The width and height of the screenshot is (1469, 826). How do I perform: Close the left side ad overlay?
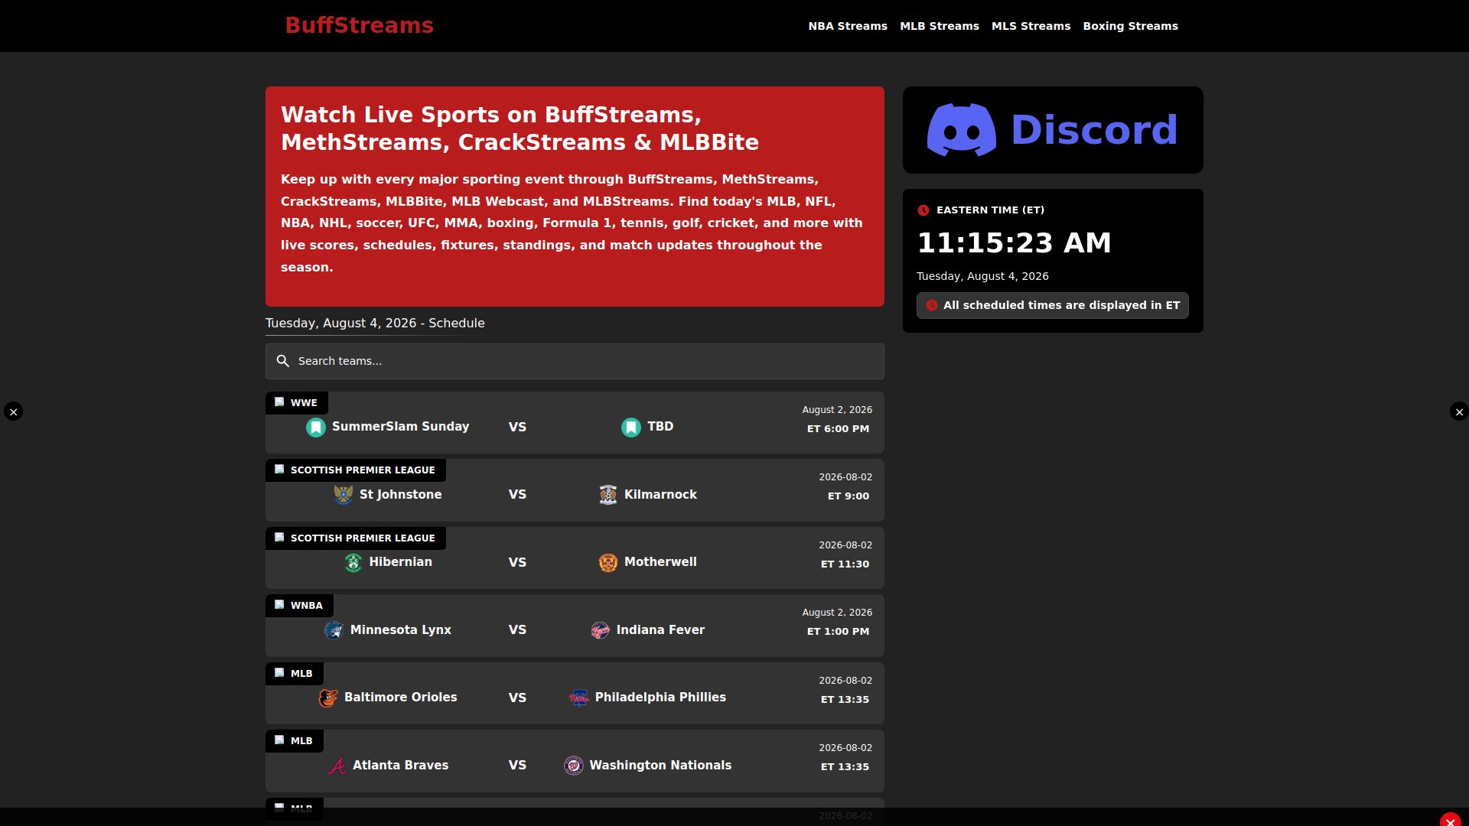click(13, 411)
